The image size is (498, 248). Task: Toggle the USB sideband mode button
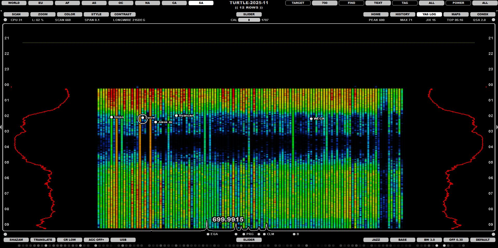click(123, 240)
